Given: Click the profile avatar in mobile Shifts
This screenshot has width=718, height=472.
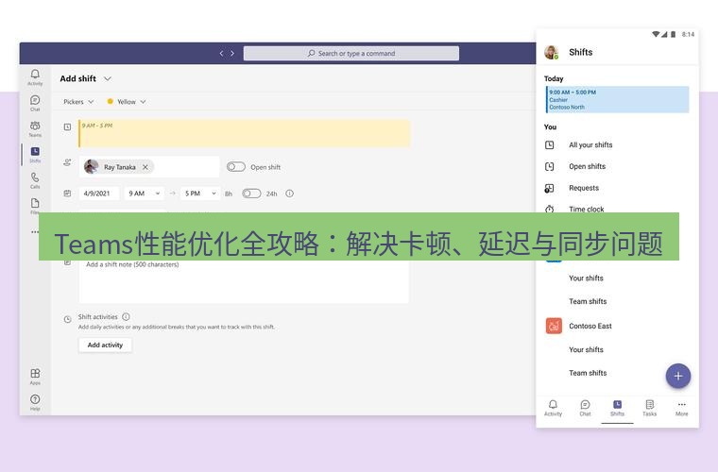Looking at the screenshot, I should [552, 52].
